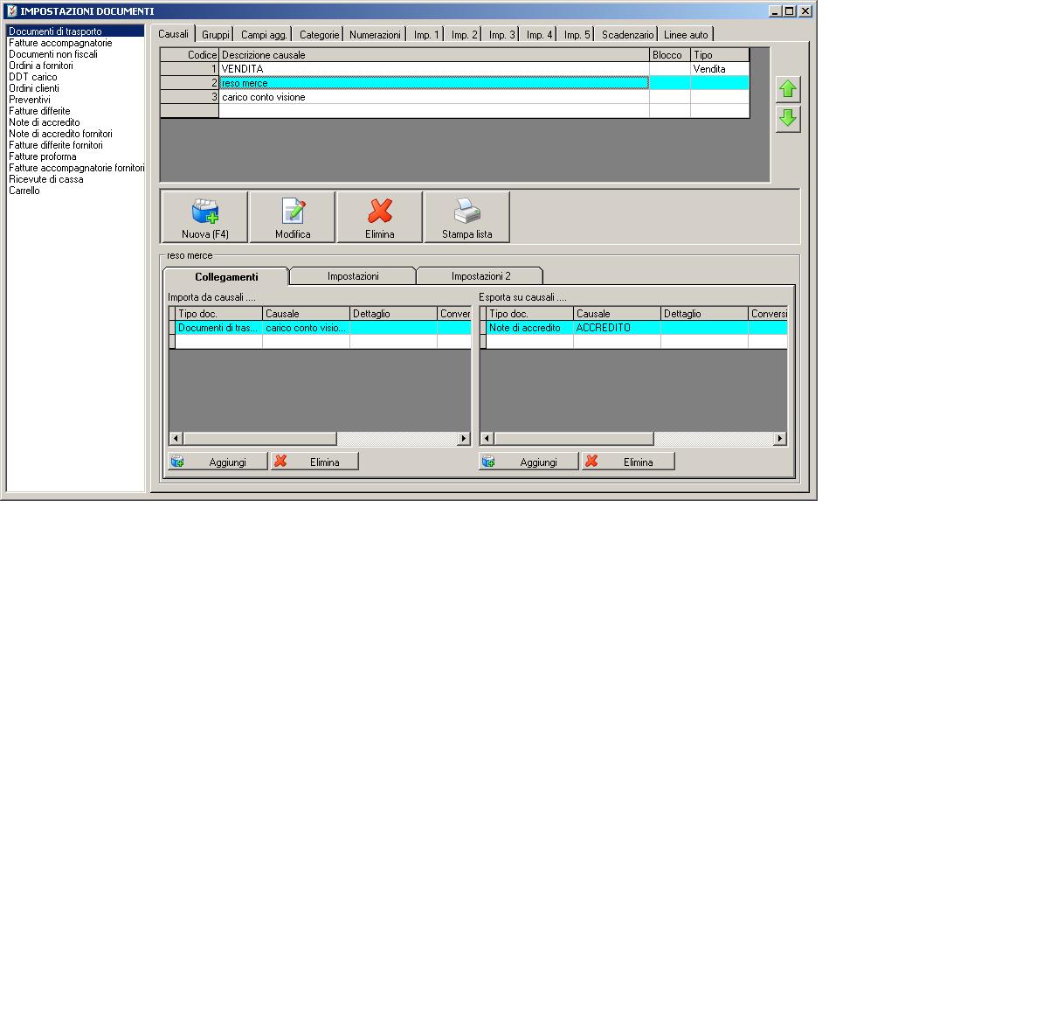Select Fatture accompagnatorie in document list
The height and width of the screenshot is (1028, 1064).
(60, 43)
